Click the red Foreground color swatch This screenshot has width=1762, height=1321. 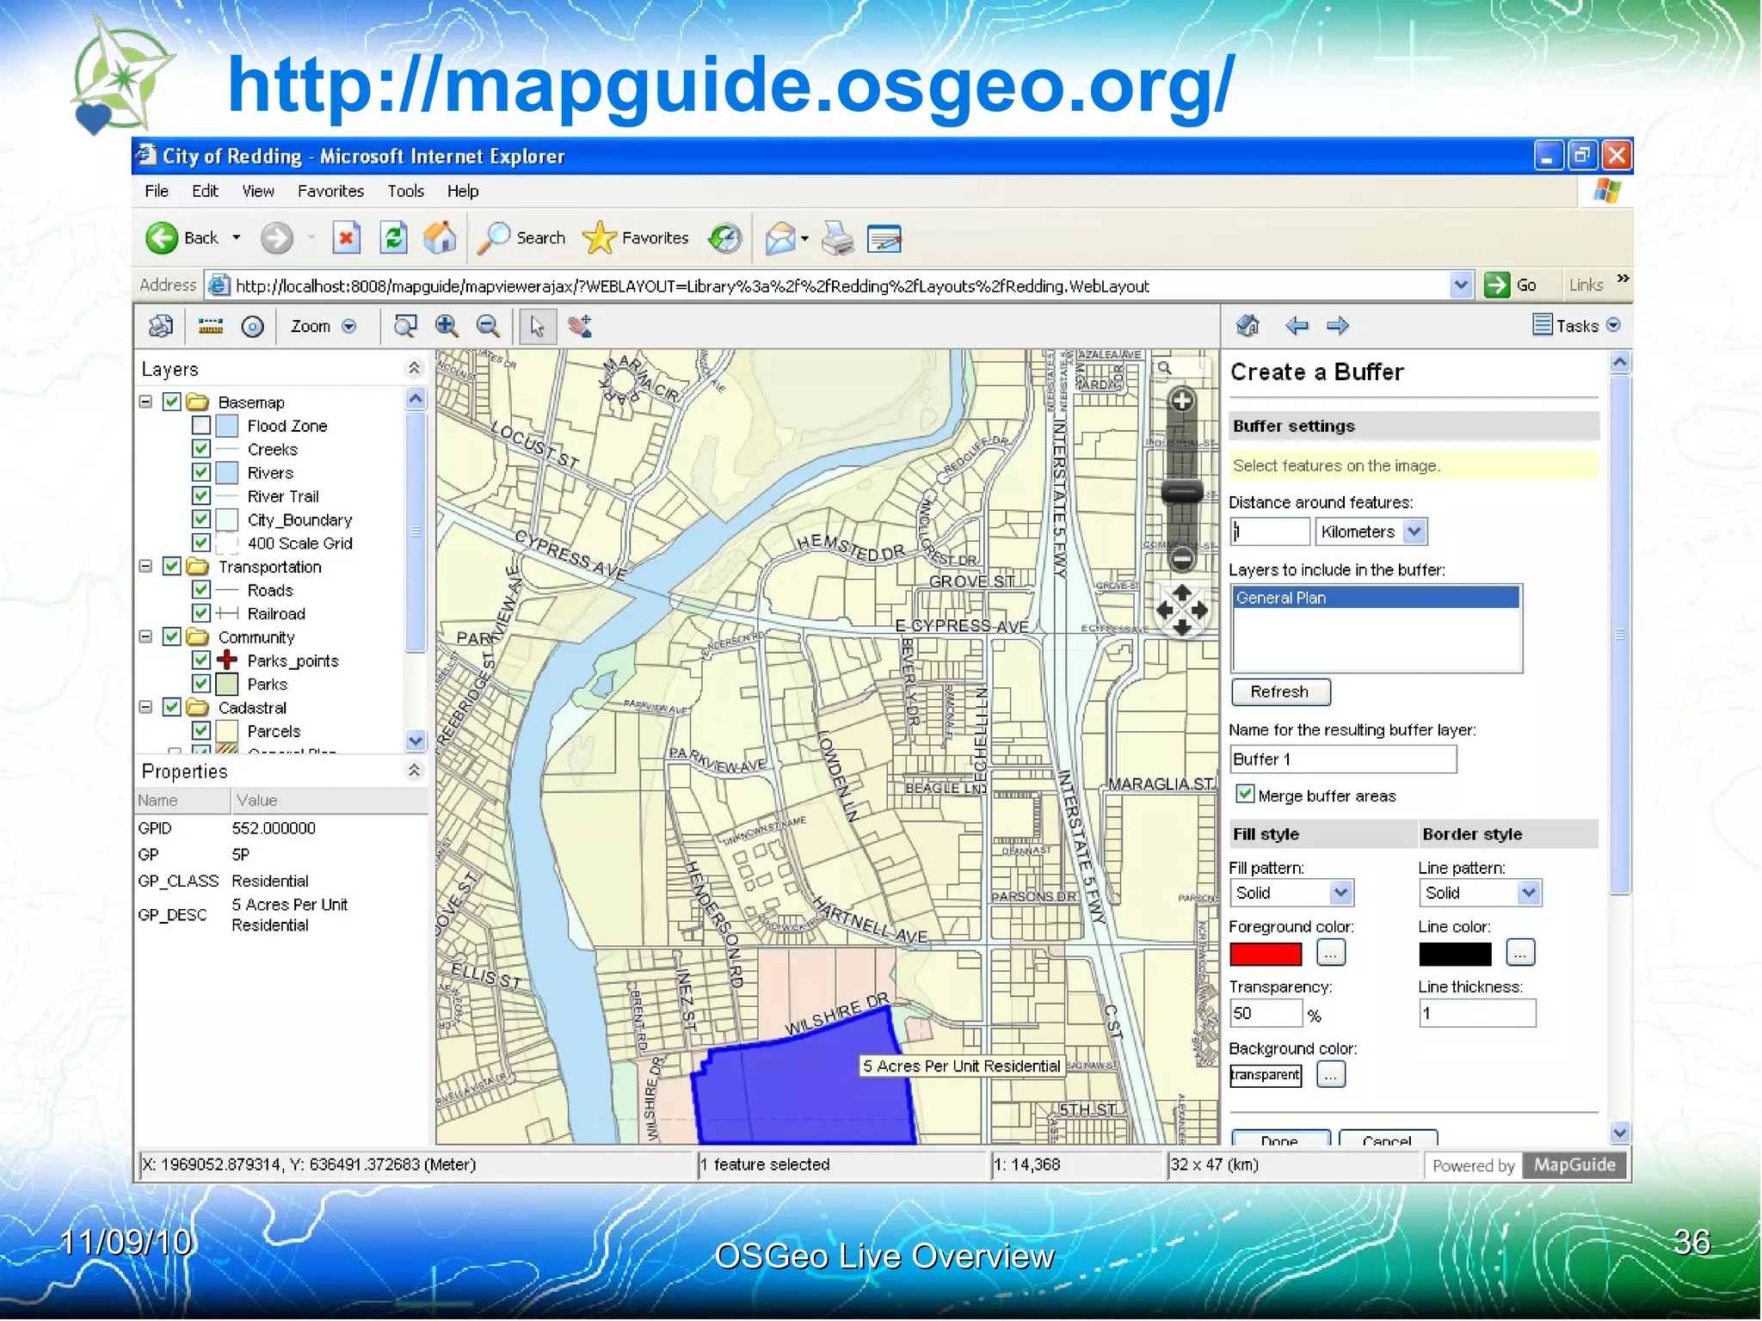click(x=1265, y=954)
